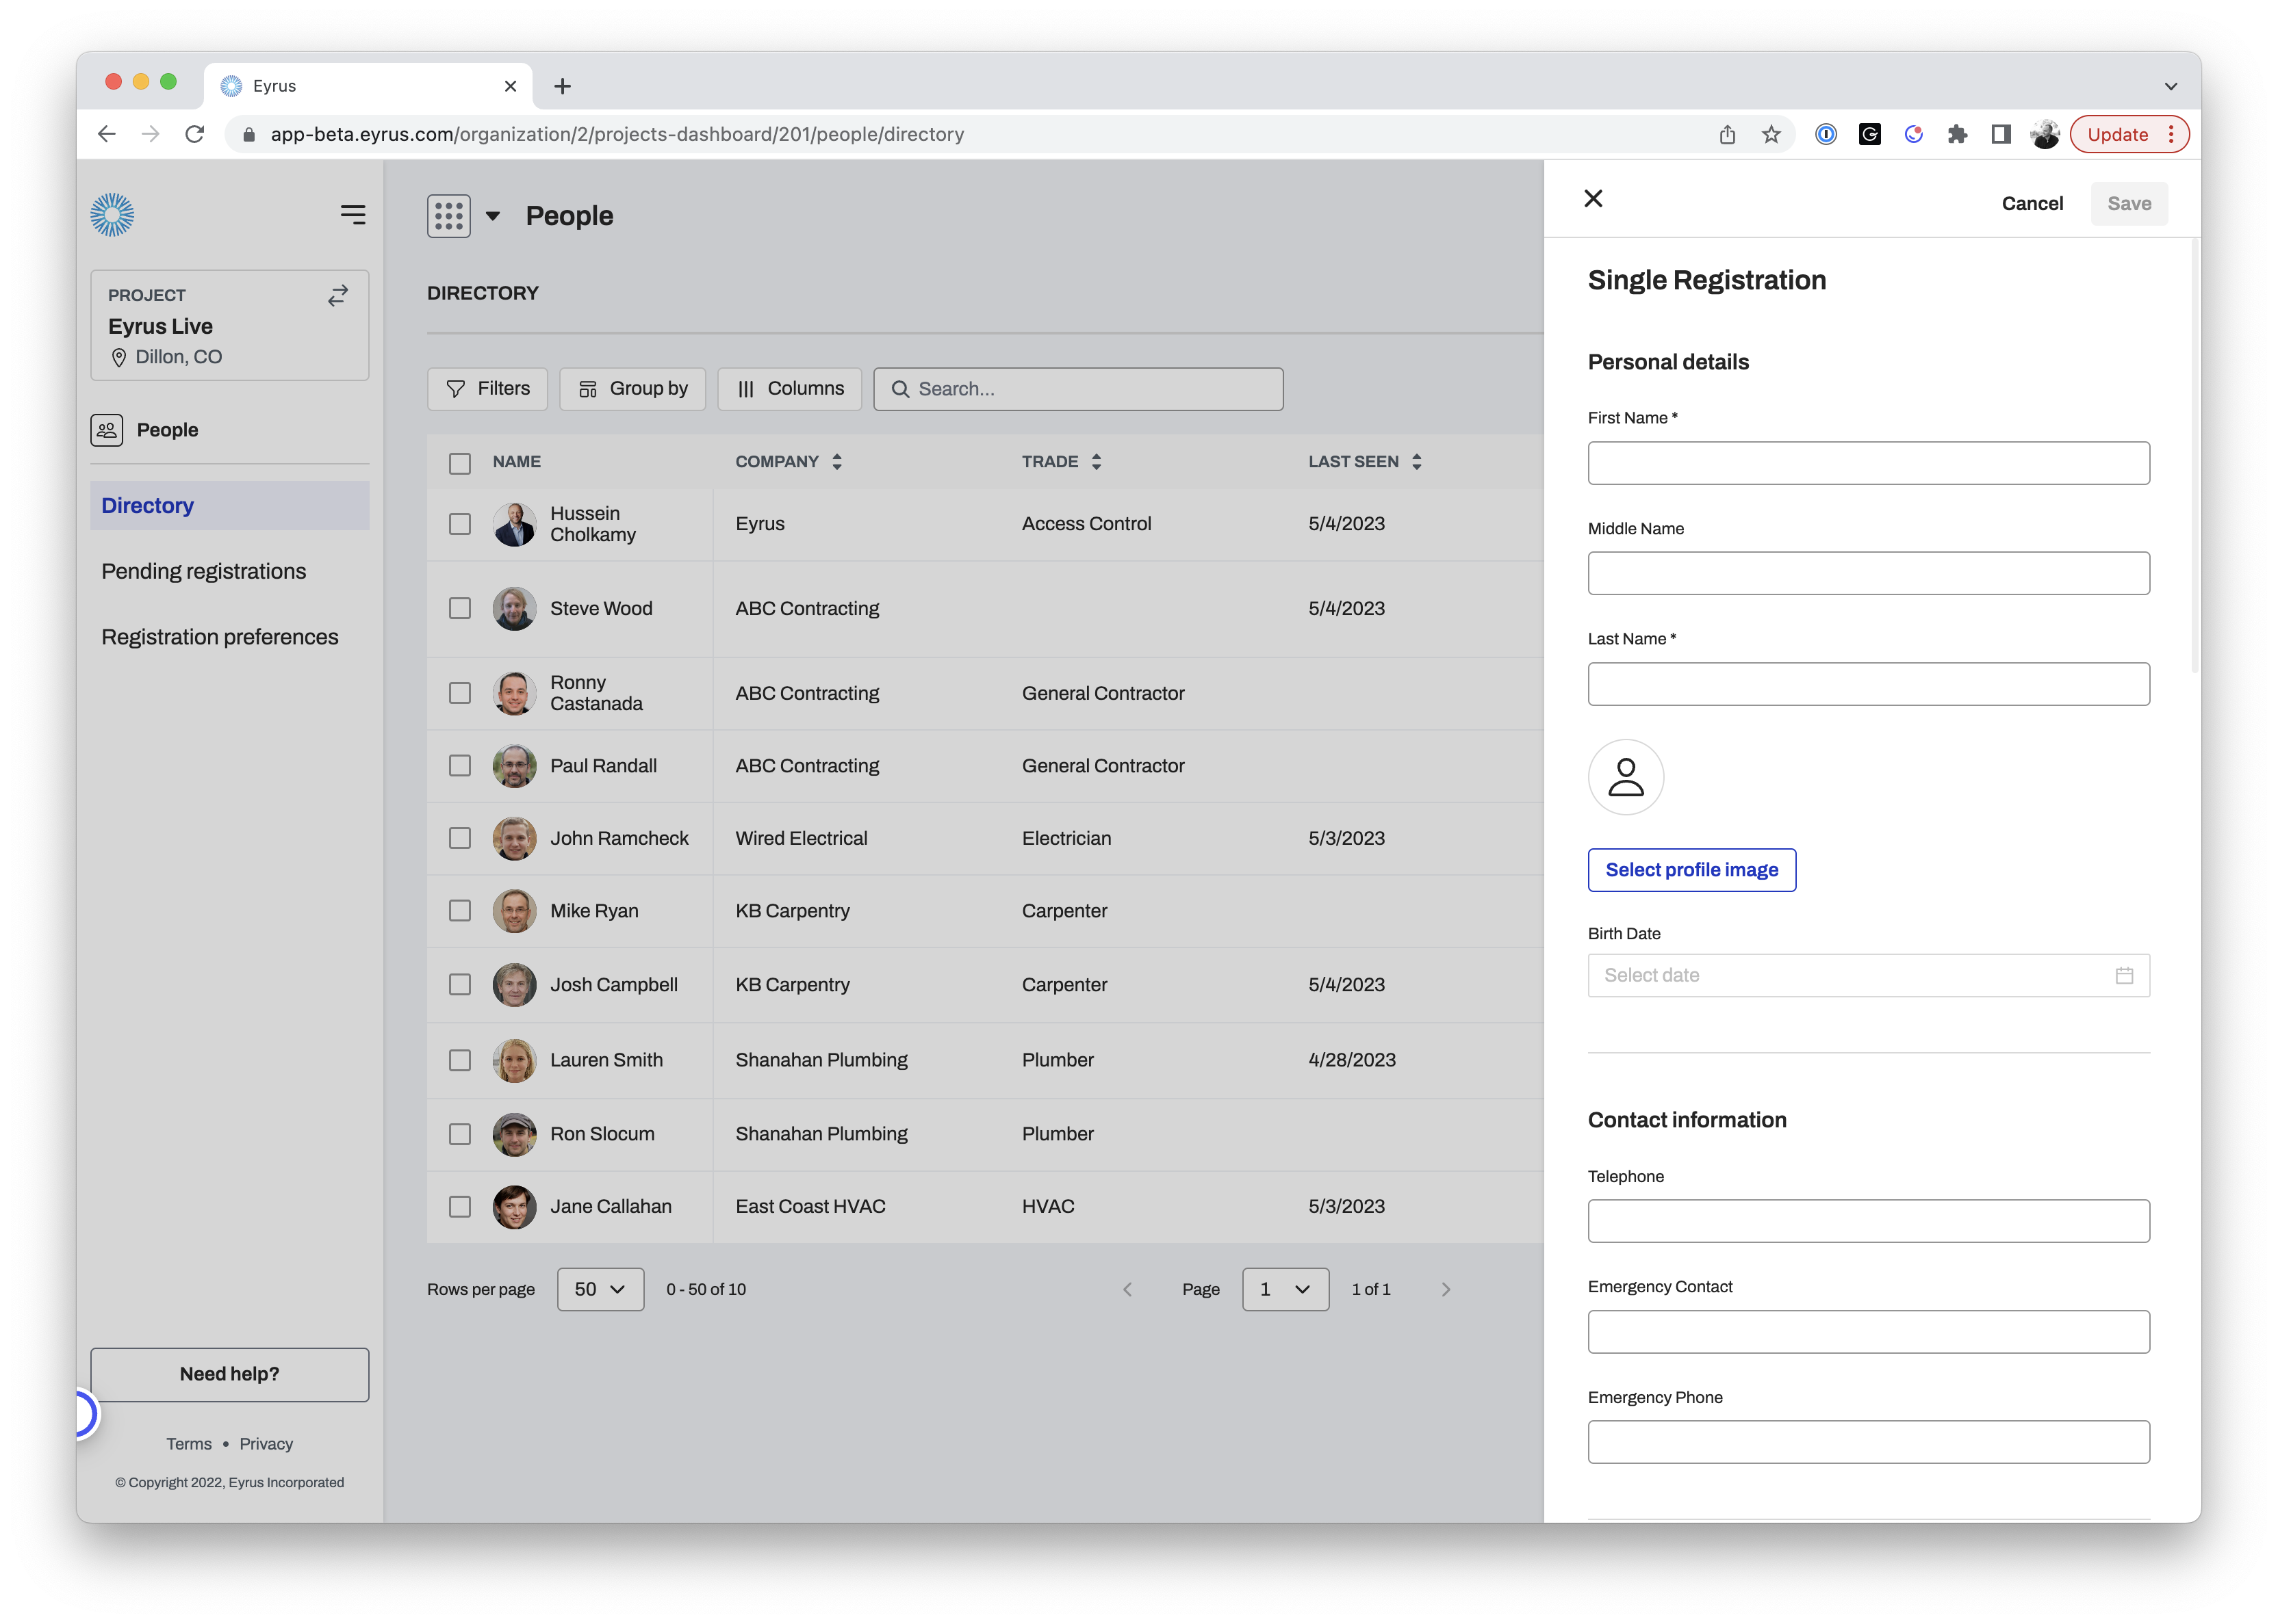Open the Chrome profile avatar
2278x1624 pixels.
tap(2045, 134)
